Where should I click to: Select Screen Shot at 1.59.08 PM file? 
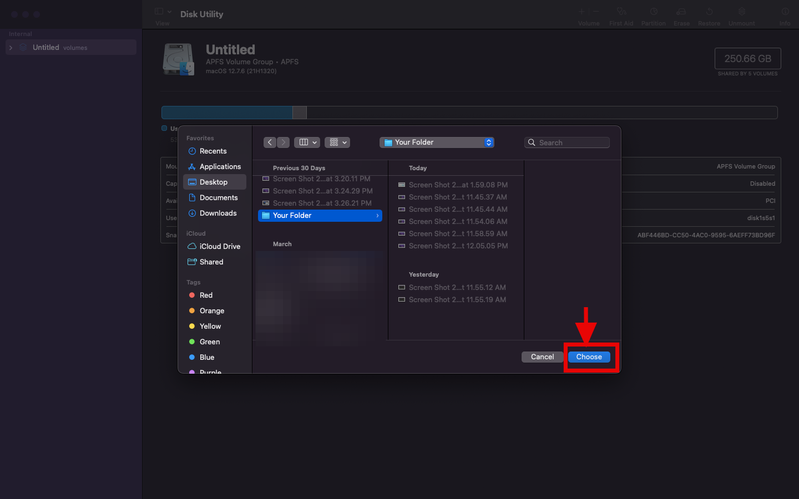point(458,185)
